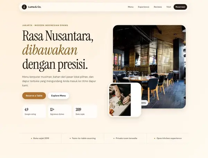Select the Visit nav link
This screenshot has width=208, height=158.
[168, 7]
